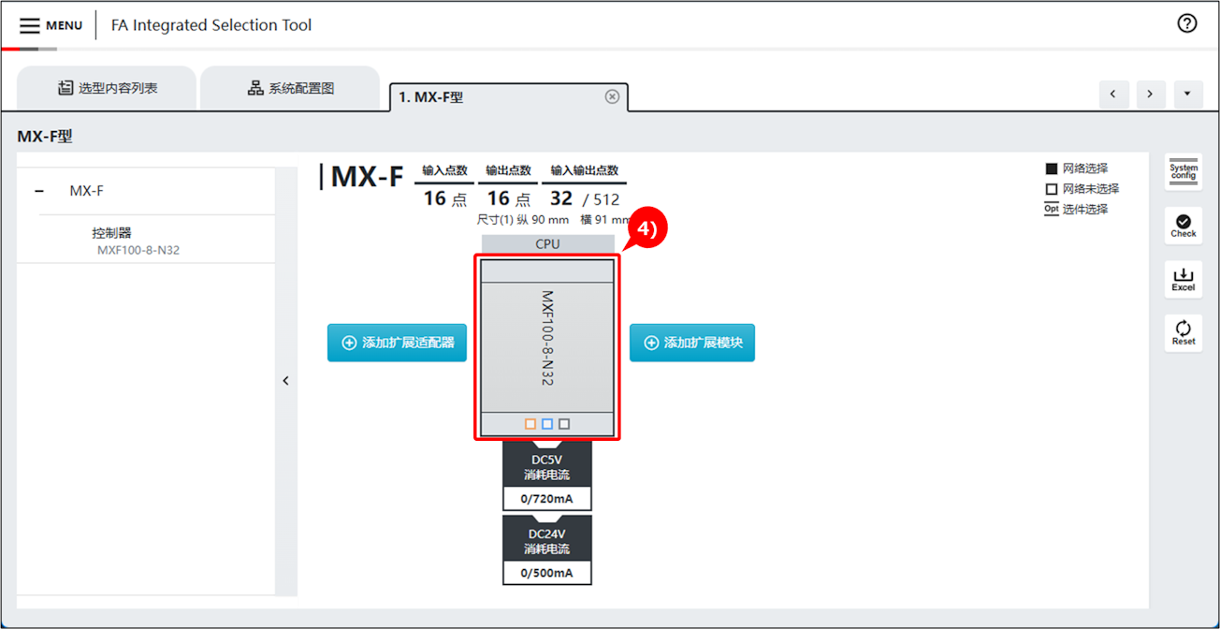1220x629 pixels.
Task: Toggle the gray network square on CPU
Action: pyautogui.click(x=564, y=424)
